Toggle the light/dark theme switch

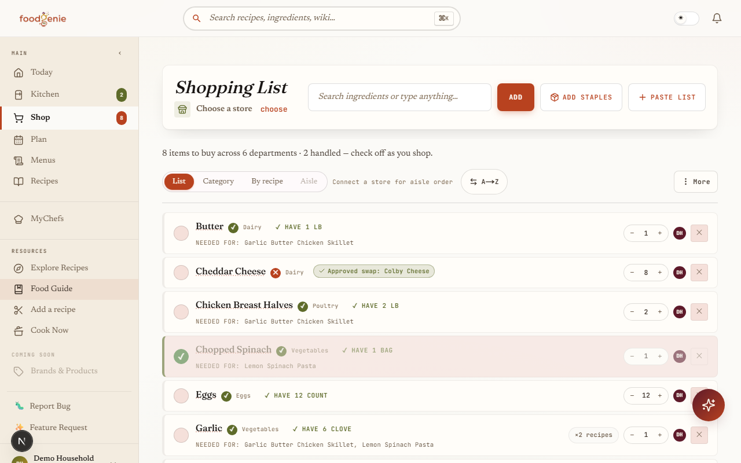point(687,19)
